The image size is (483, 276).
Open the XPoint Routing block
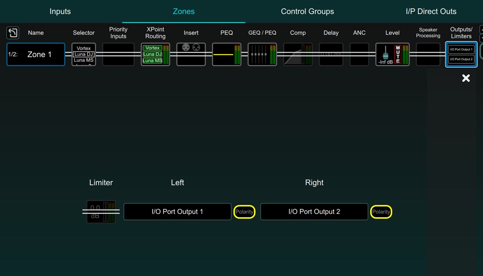155,54
